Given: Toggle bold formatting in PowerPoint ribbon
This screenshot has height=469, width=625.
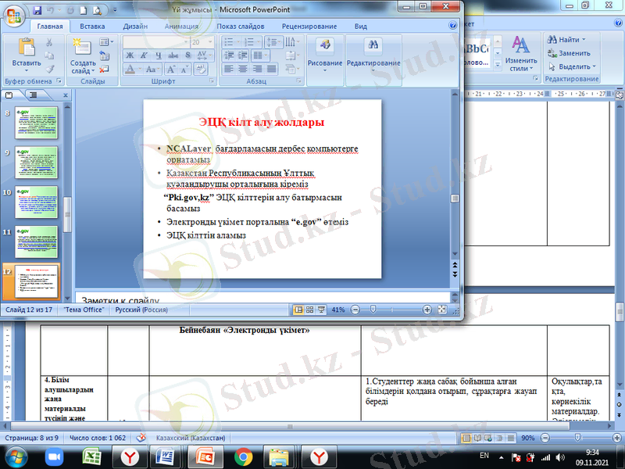Looking at the screenshot, I should 130,55.
